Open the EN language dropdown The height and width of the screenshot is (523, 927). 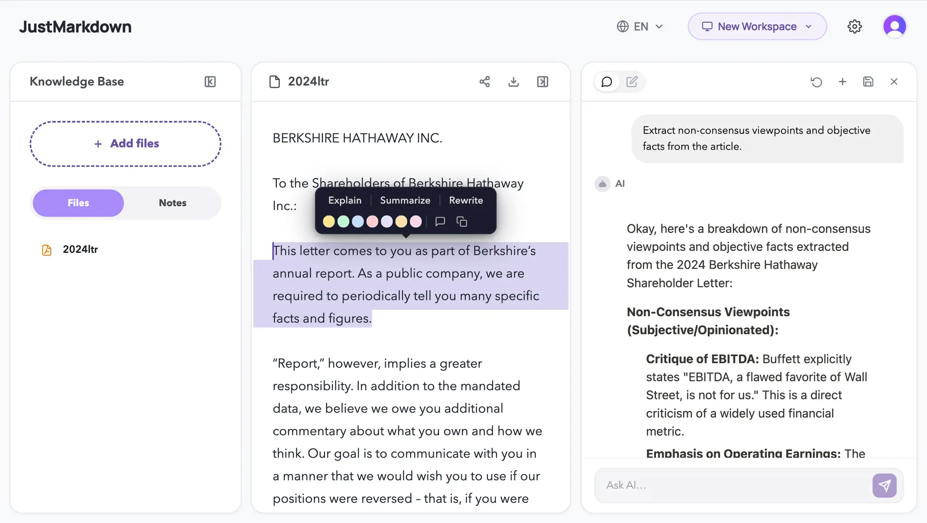click(640, 27)
